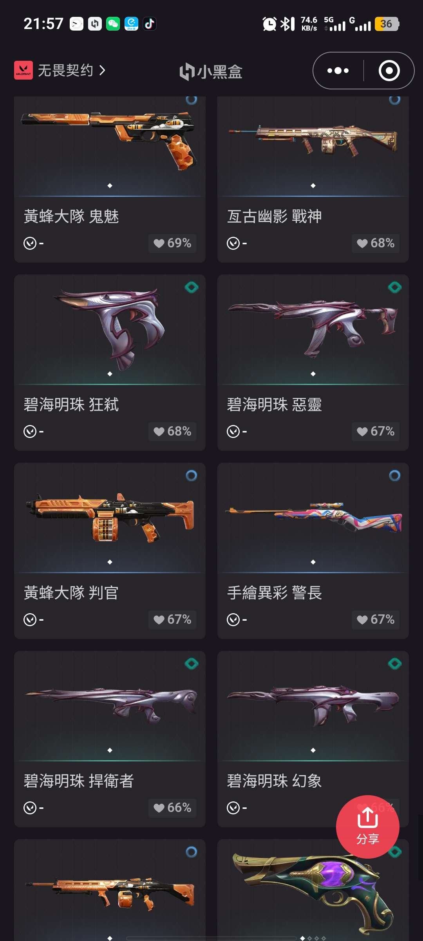Image resolution: width=423 pixels, height=941 pixels.
Task: Tap the red share button
Action: click(367, 827)
